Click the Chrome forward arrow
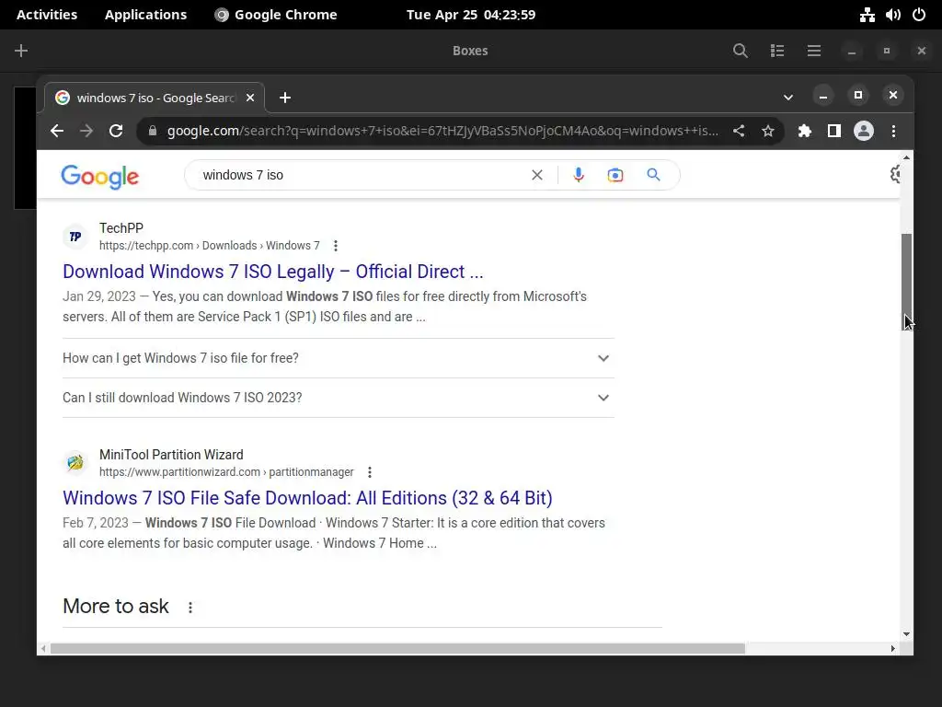The image size is (942, 707). 86,131
